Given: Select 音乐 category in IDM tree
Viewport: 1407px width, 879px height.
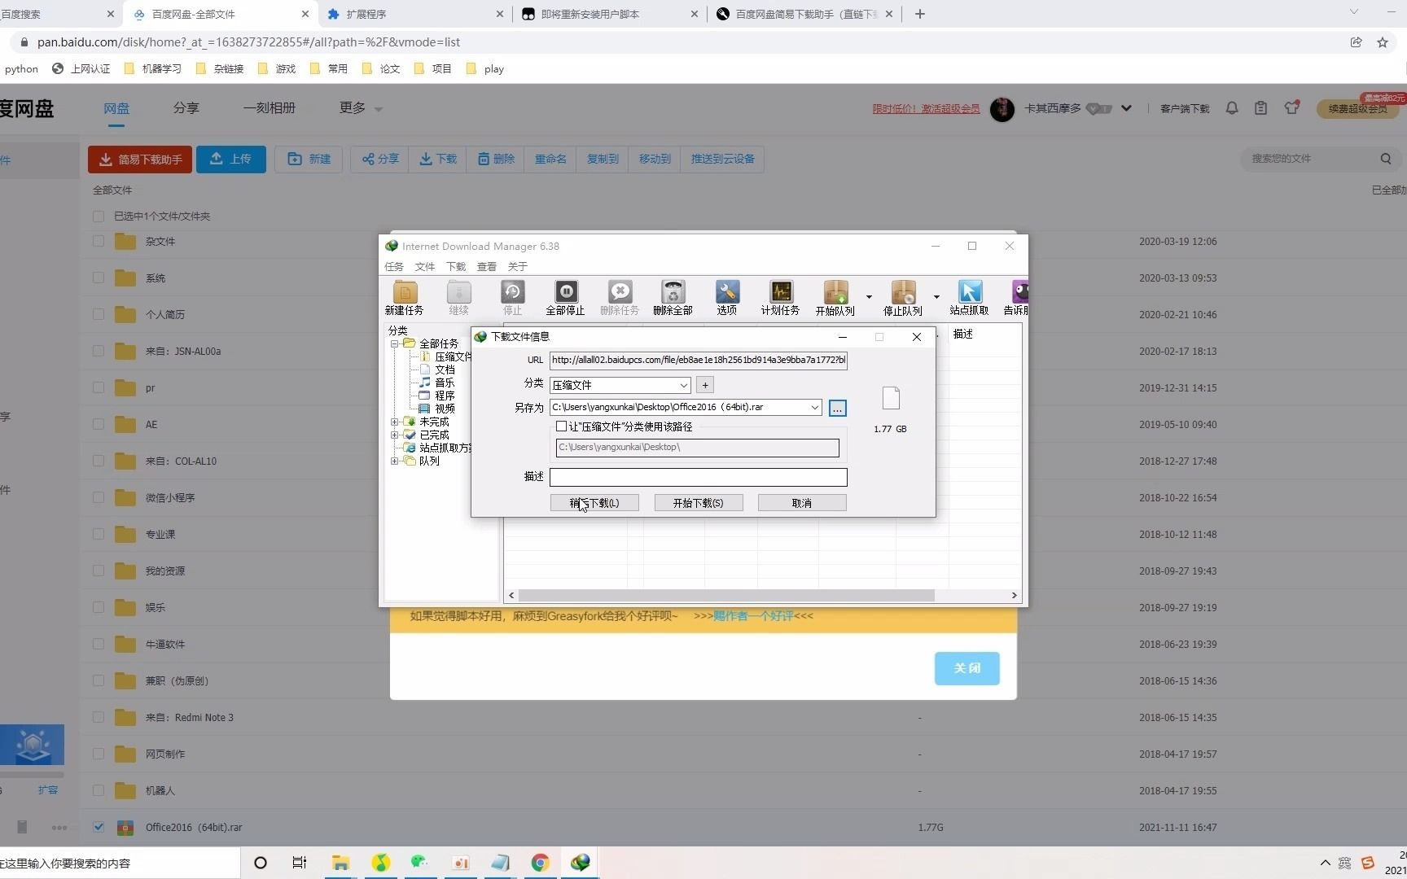Looking at the screenshot, I should click(x=445, y=383).
